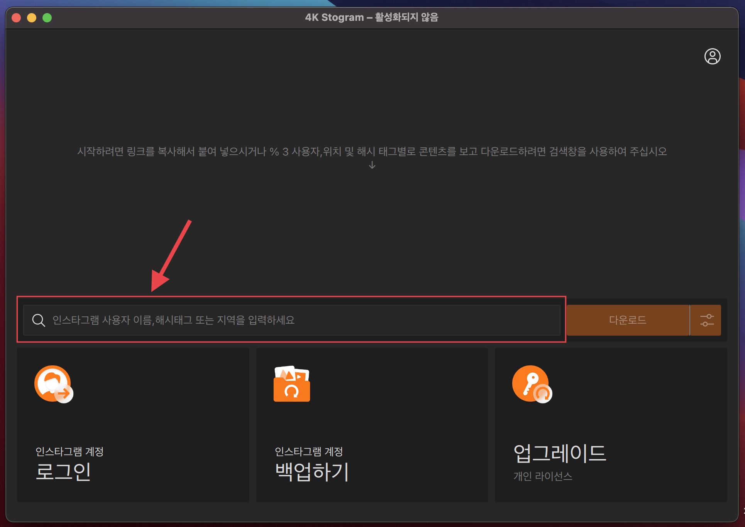Image resolution: width=745 pixels, height=527 pixels.
Task: Close the 4K Stogram window
Action: 16,18
